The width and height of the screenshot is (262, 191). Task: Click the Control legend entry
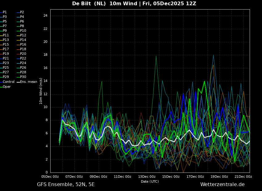pyautogui.click(x=9, y=82)
